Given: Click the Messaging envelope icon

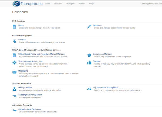Looking at the screenshot, I should [14, 72].
